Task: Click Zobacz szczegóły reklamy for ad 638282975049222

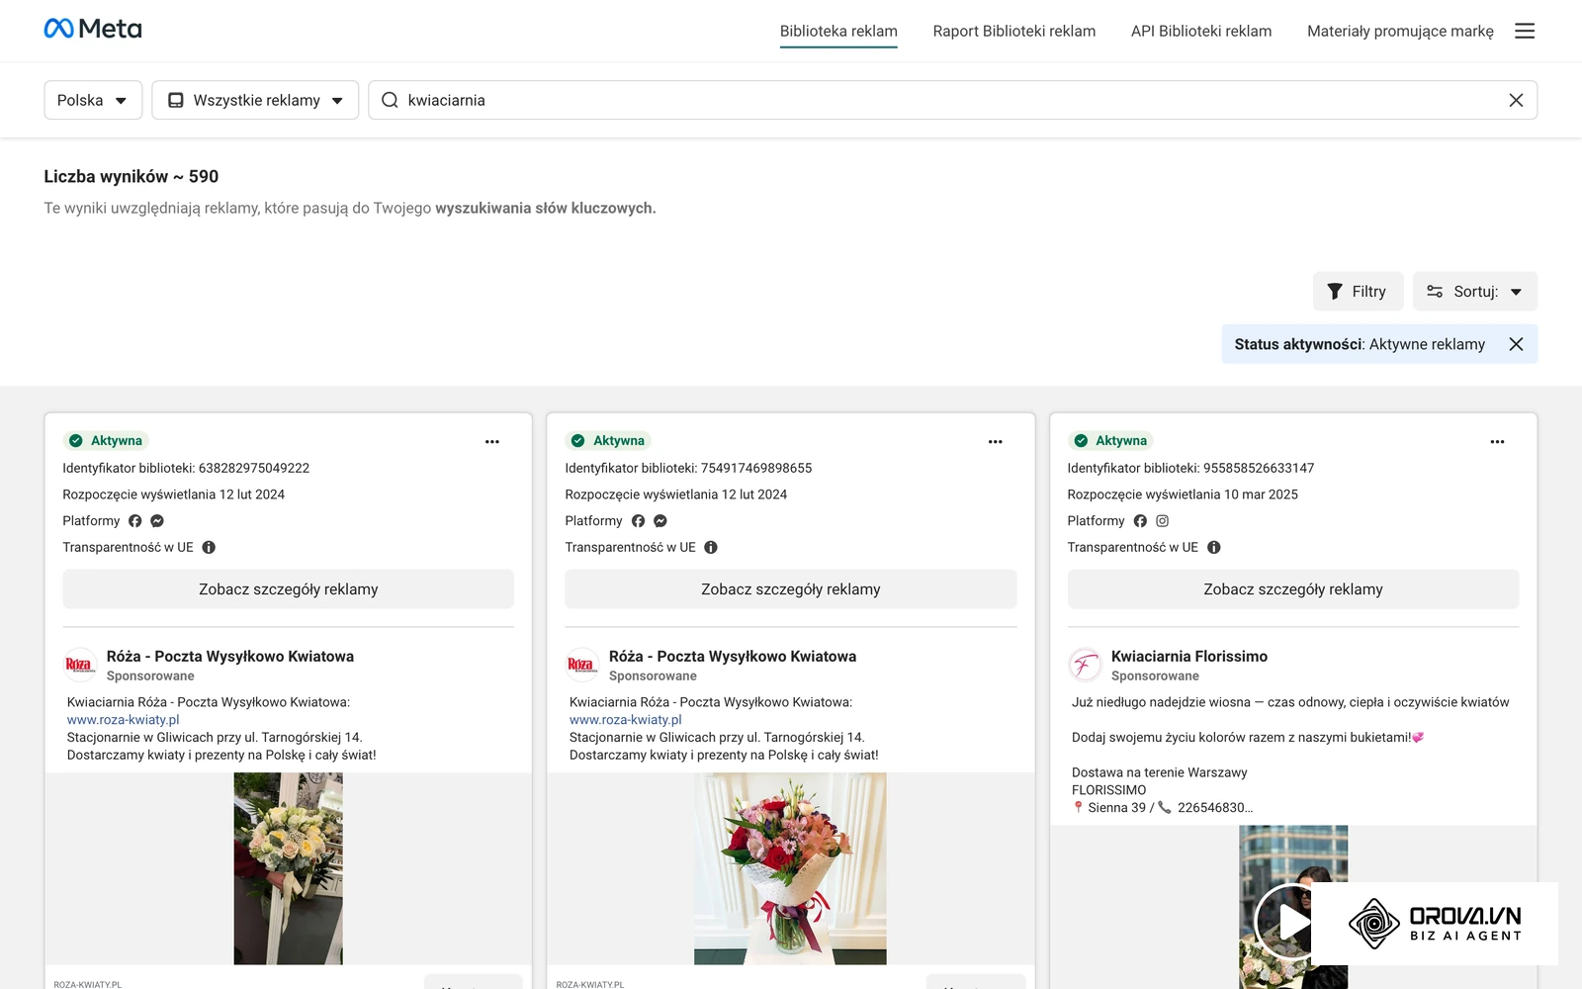Action: pyautogui.click(x=289, y=588)
